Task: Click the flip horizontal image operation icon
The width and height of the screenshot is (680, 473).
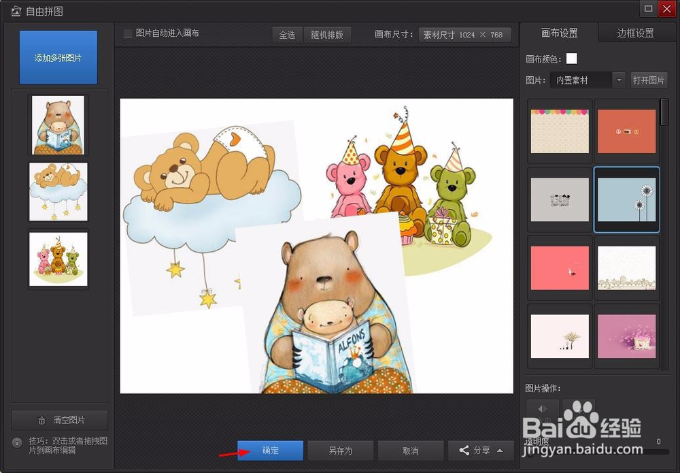Action: point(543,408)
